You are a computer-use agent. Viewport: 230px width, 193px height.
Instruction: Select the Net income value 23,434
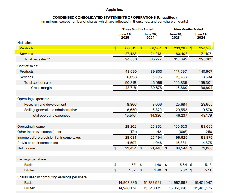tap(131, 148)
